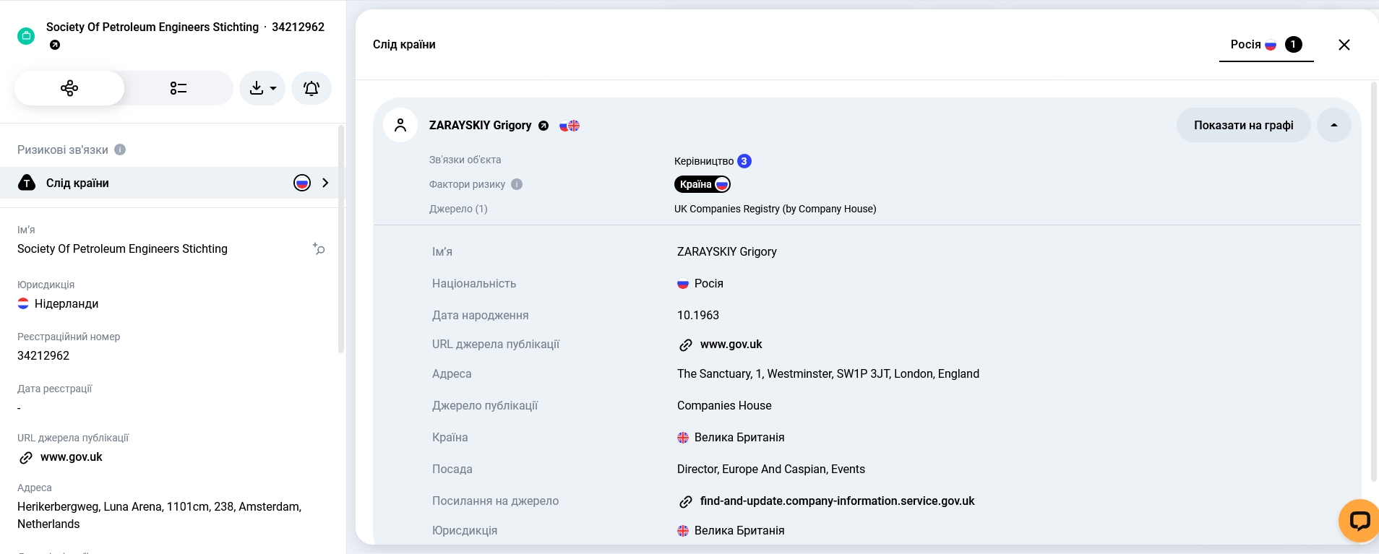This screenshot has width=1379, height=554.
Task: Click the info icon beside Ризикові зв'язки
Action: point(120,150)
